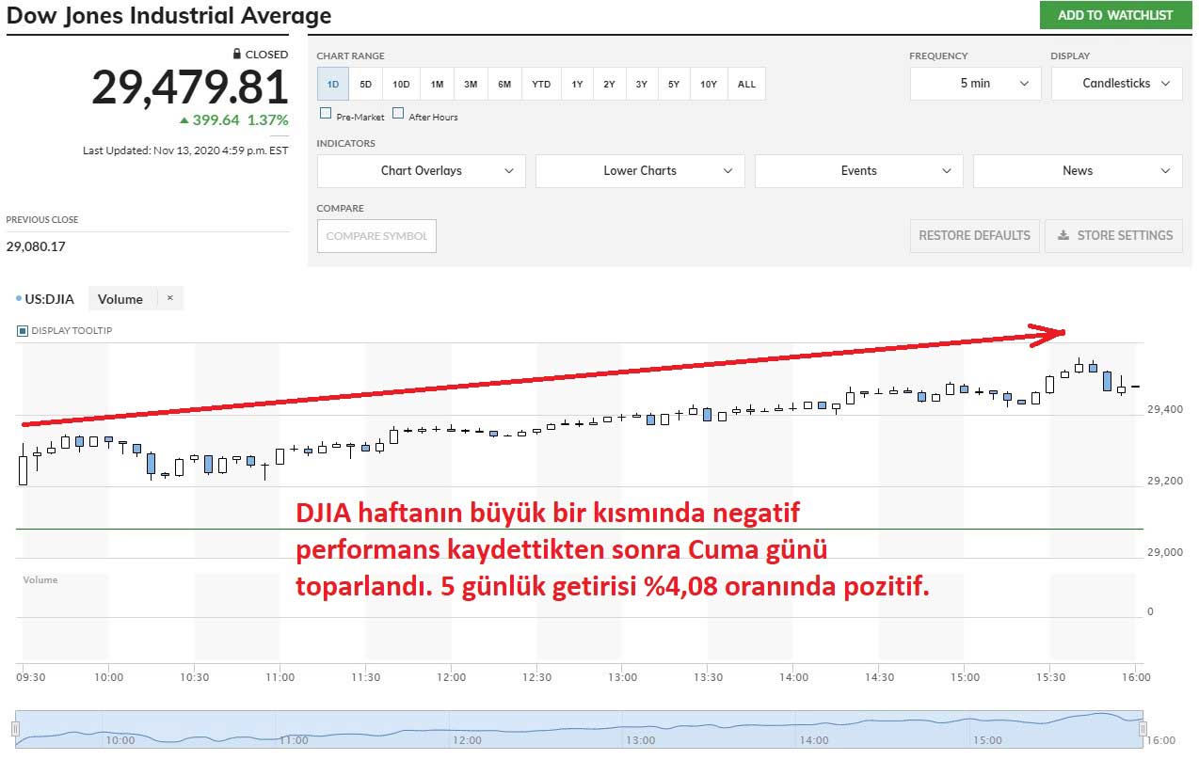Click the 29,479.81 price value
The height and width of the screenshot is (760, 1199).
[190, 87]
